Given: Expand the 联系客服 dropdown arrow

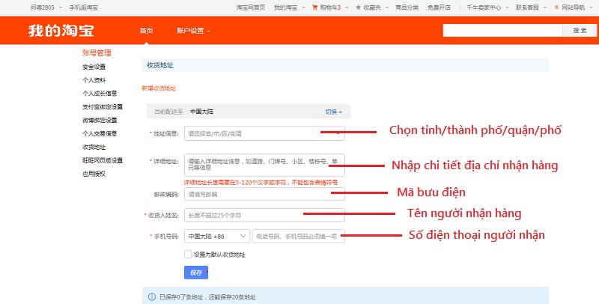Looking at the screenshot, I should tap(545, 7).
